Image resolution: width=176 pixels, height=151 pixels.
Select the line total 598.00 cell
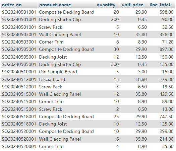(167, 12)
